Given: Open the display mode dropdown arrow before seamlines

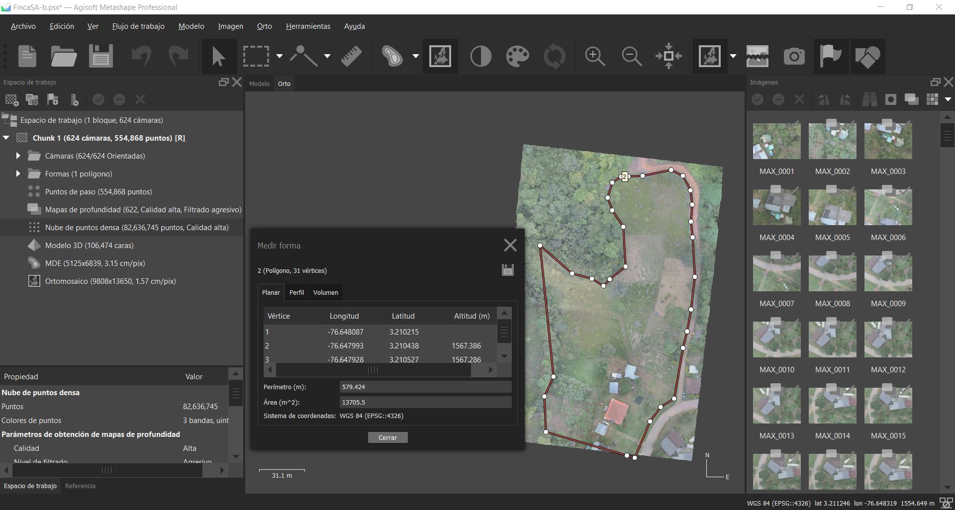Looking at the screenshot, I should pos(733,56).
